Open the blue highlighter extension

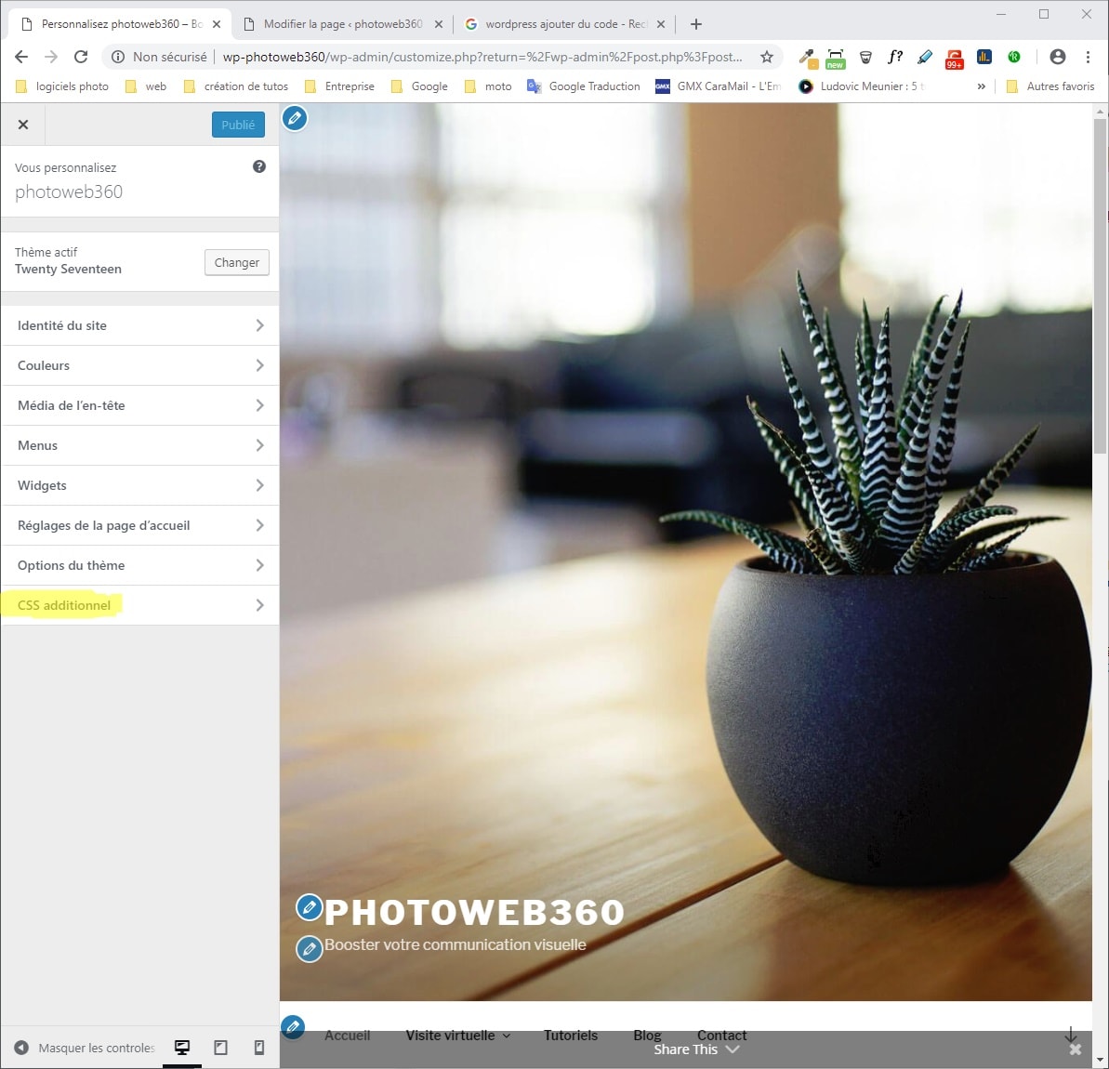(925, 57)
